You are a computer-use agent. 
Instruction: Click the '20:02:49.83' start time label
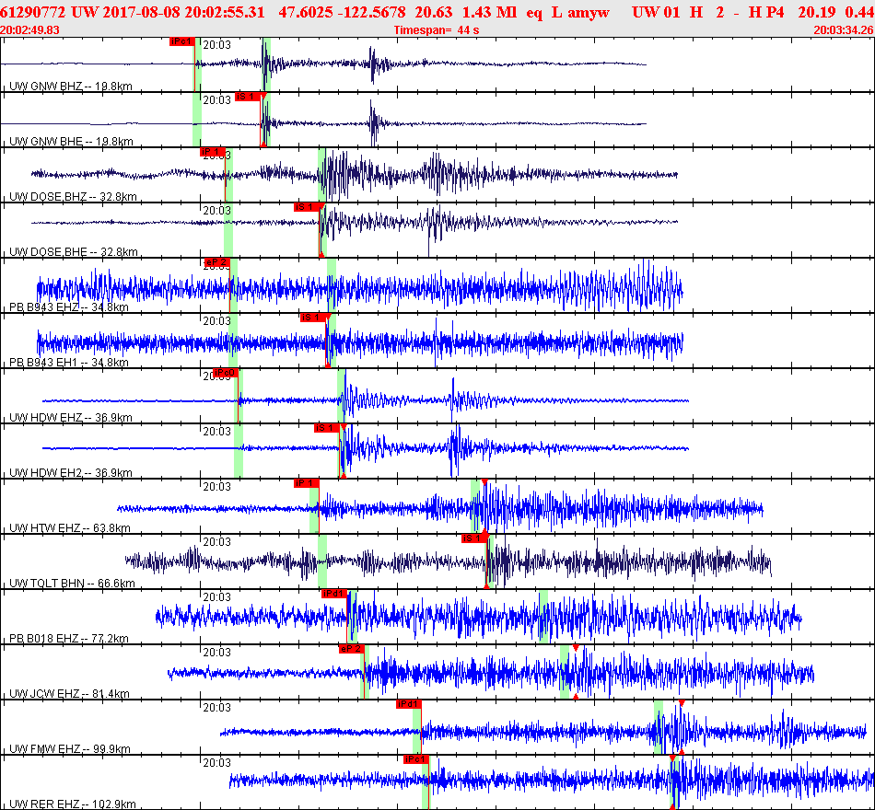point(29,30)
